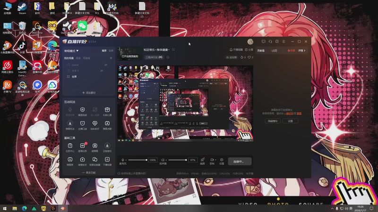This screenshot has width=378, height=212.
Task: Open the headset customer service icon
Action: tap(270, 41)
